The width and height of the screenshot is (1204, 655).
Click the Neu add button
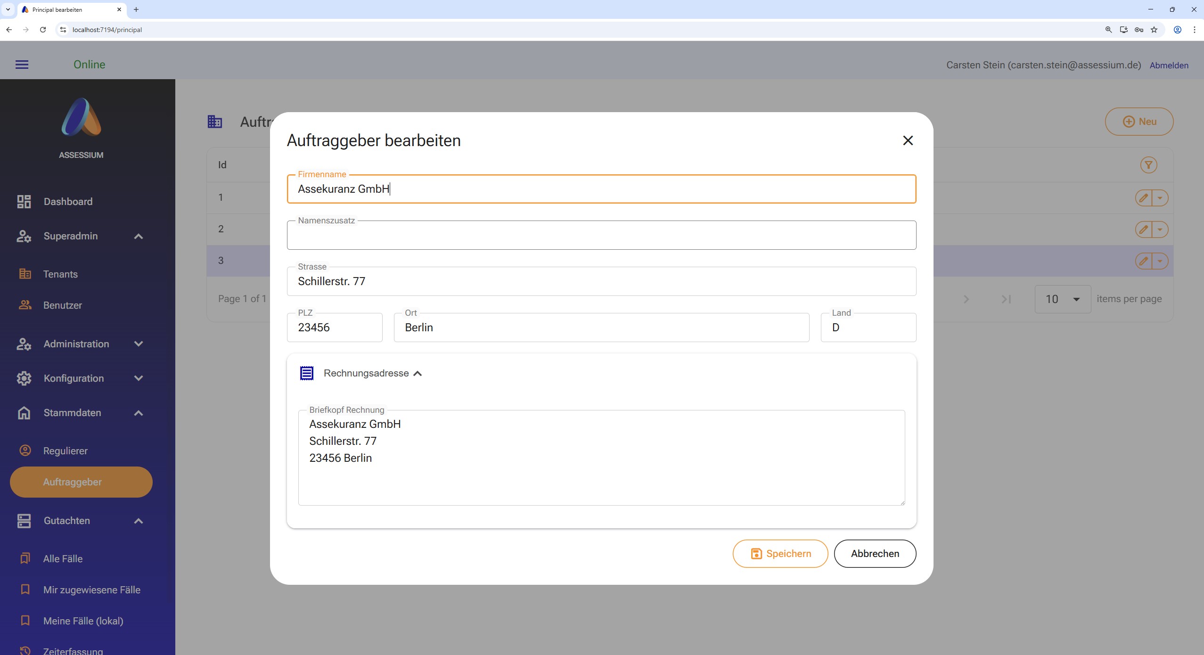(1139, 122)
